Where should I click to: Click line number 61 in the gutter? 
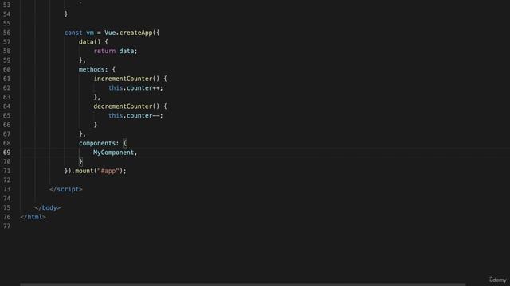pyautogui.click(x=7, y=79)
